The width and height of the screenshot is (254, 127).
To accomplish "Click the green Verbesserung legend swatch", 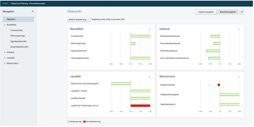I will coord(68,122).
